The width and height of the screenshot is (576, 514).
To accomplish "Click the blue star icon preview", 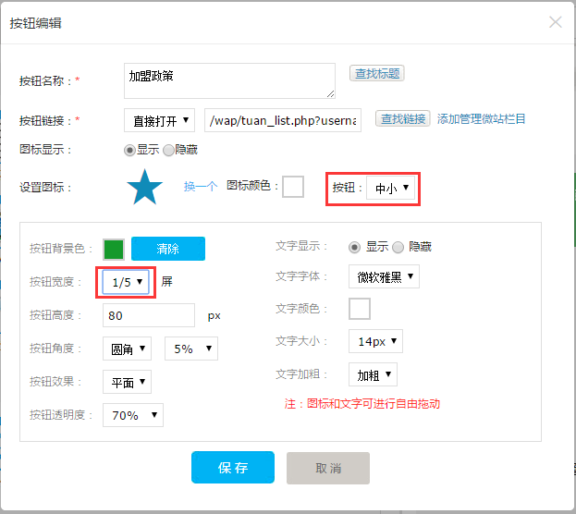I will point(145,187).
